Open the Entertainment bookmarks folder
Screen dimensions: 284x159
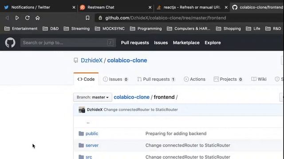tap(21, 28)
